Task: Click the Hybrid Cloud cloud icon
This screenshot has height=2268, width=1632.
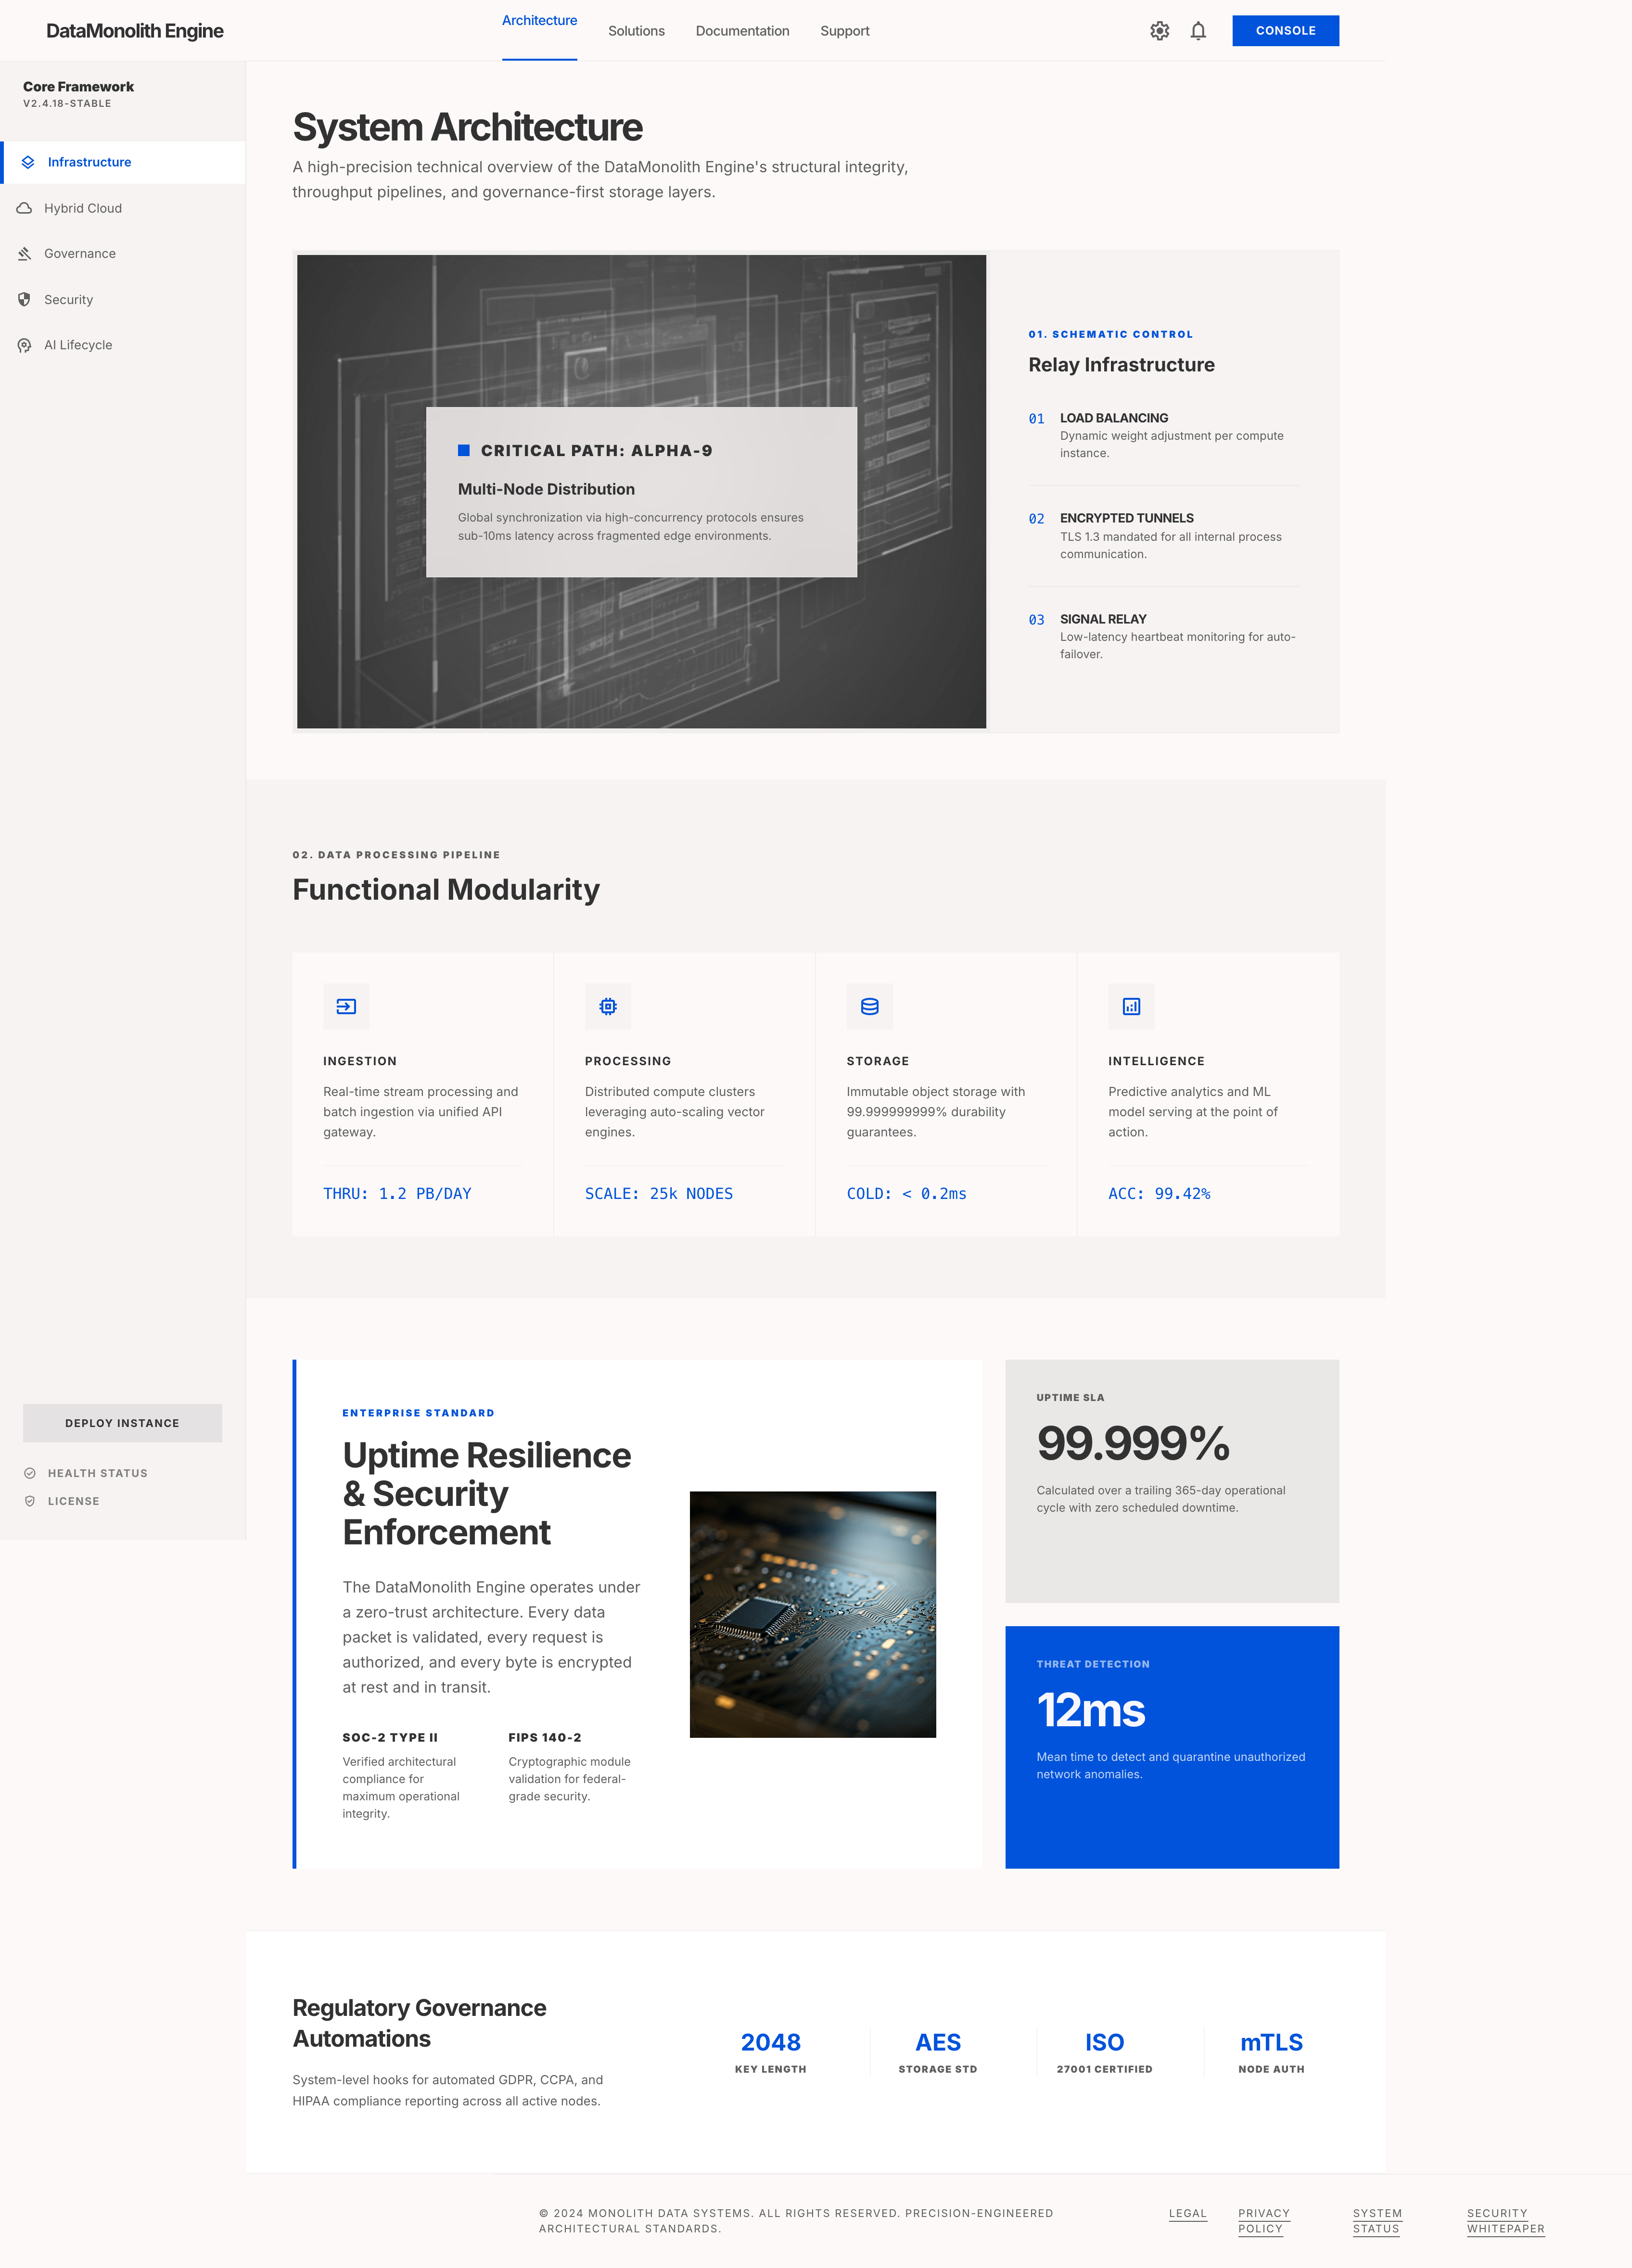Action: [x=25, y=208]
